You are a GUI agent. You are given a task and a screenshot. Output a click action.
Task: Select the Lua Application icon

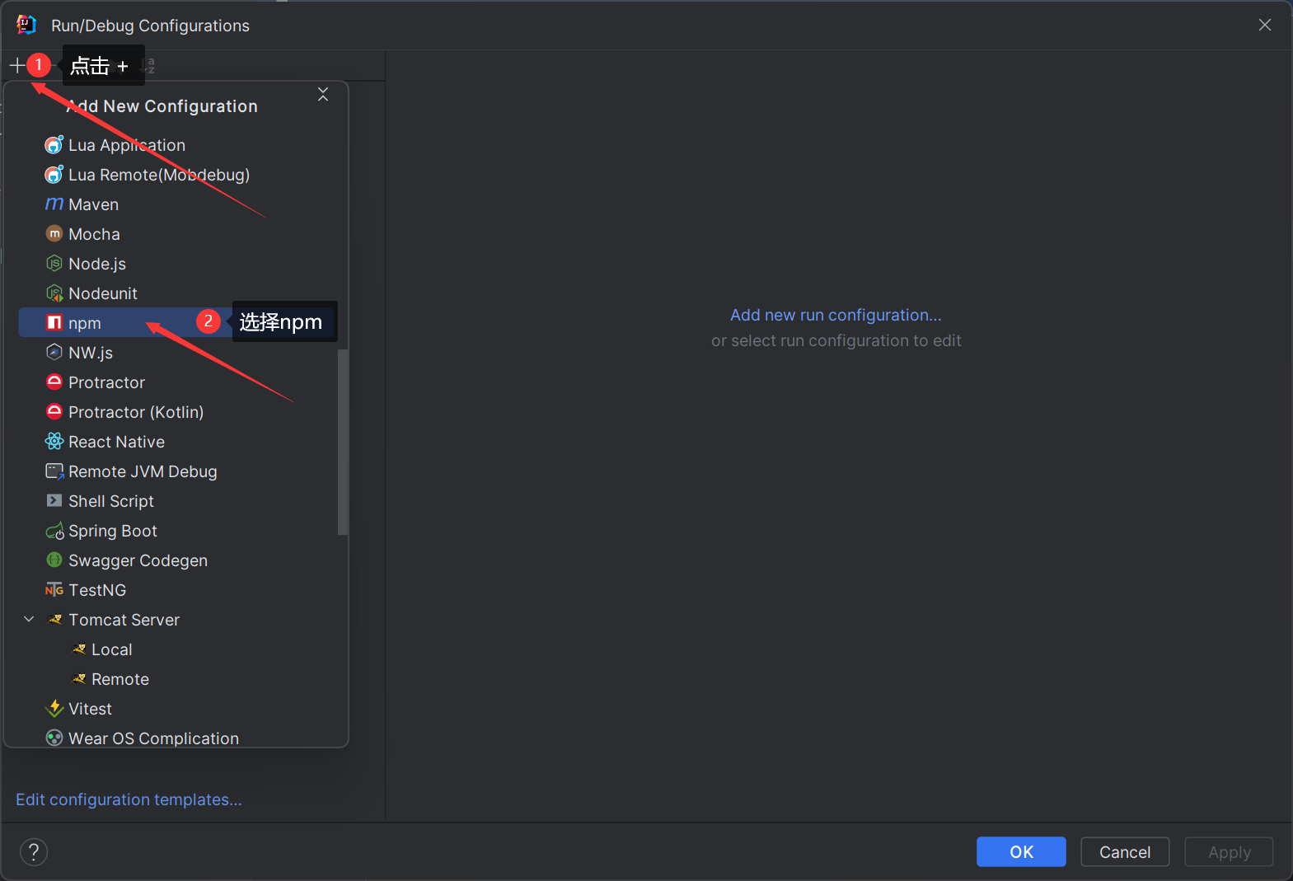54,145
